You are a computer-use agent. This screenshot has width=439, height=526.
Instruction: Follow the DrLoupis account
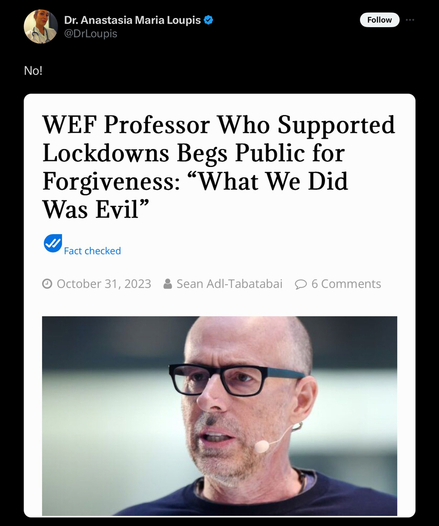click(379, 20)
